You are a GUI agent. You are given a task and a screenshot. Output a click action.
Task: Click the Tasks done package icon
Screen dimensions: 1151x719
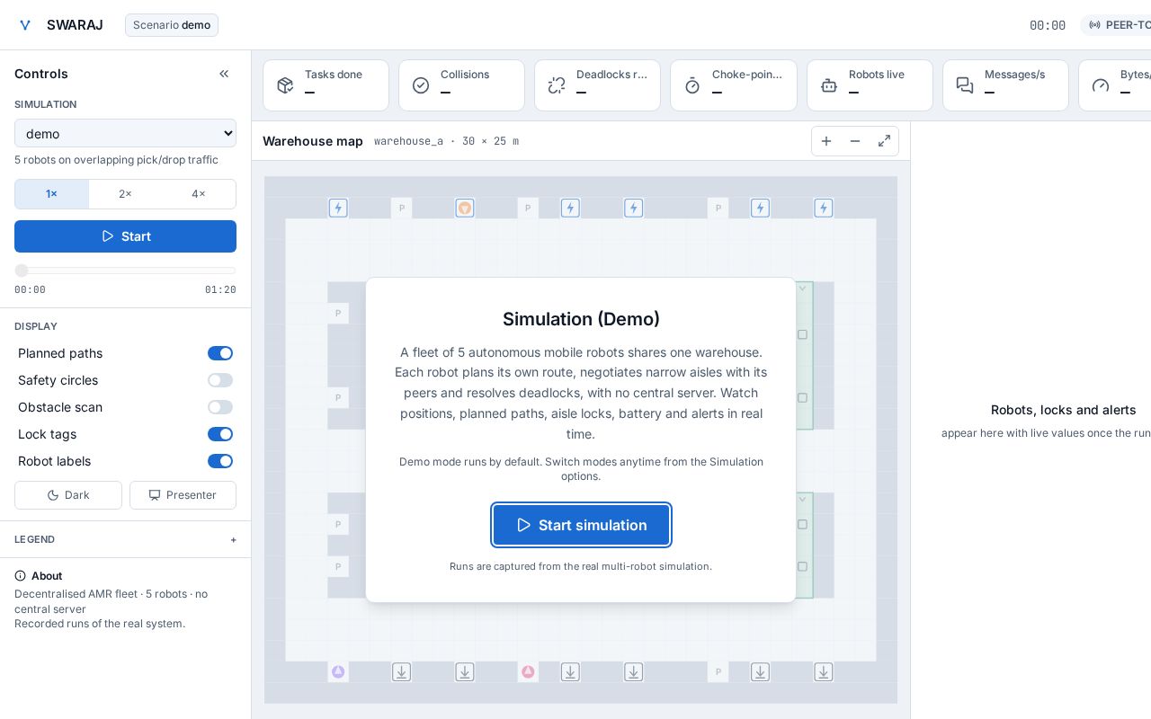point(285,85)
